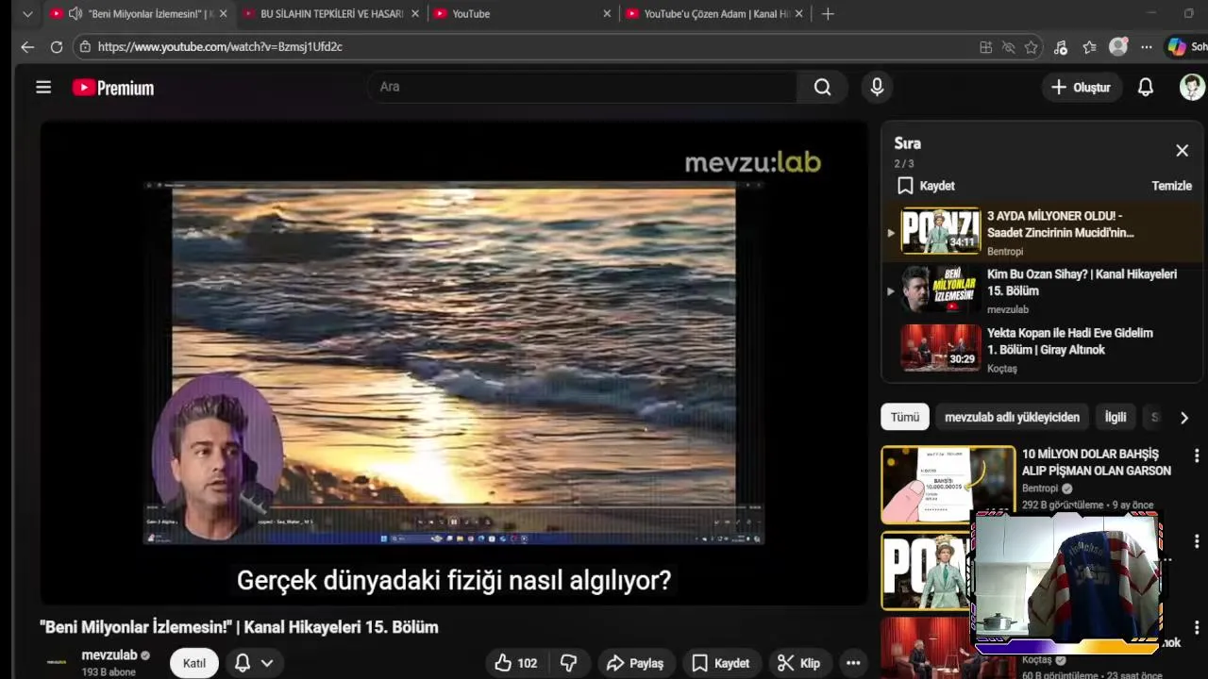Open the mevzulab channel name
This screenshot has height=679, width=1208.
109,654
